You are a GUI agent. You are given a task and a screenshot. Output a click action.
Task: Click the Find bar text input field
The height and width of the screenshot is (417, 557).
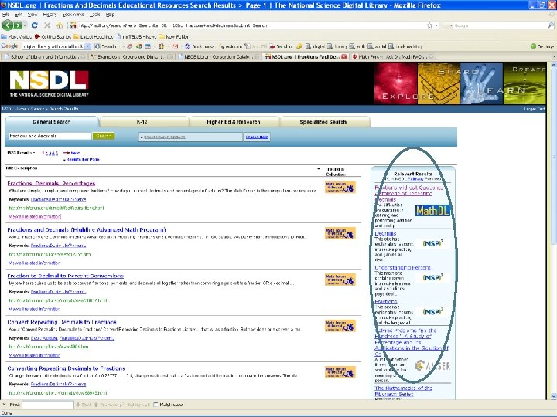48,405
